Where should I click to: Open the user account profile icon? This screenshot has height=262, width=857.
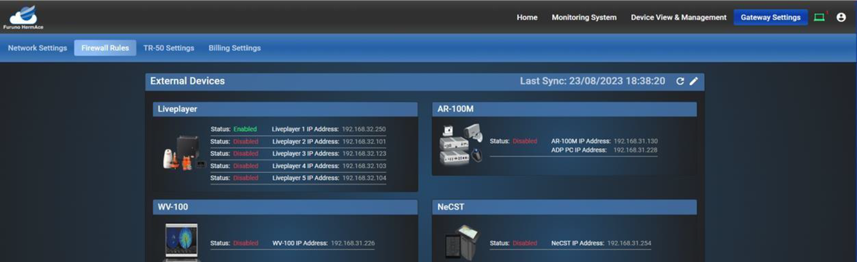(841, 17)
